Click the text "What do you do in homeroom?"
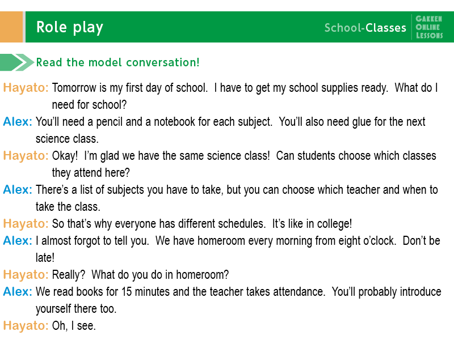Viewport: 454px width, 340px height. click(160, 275)
